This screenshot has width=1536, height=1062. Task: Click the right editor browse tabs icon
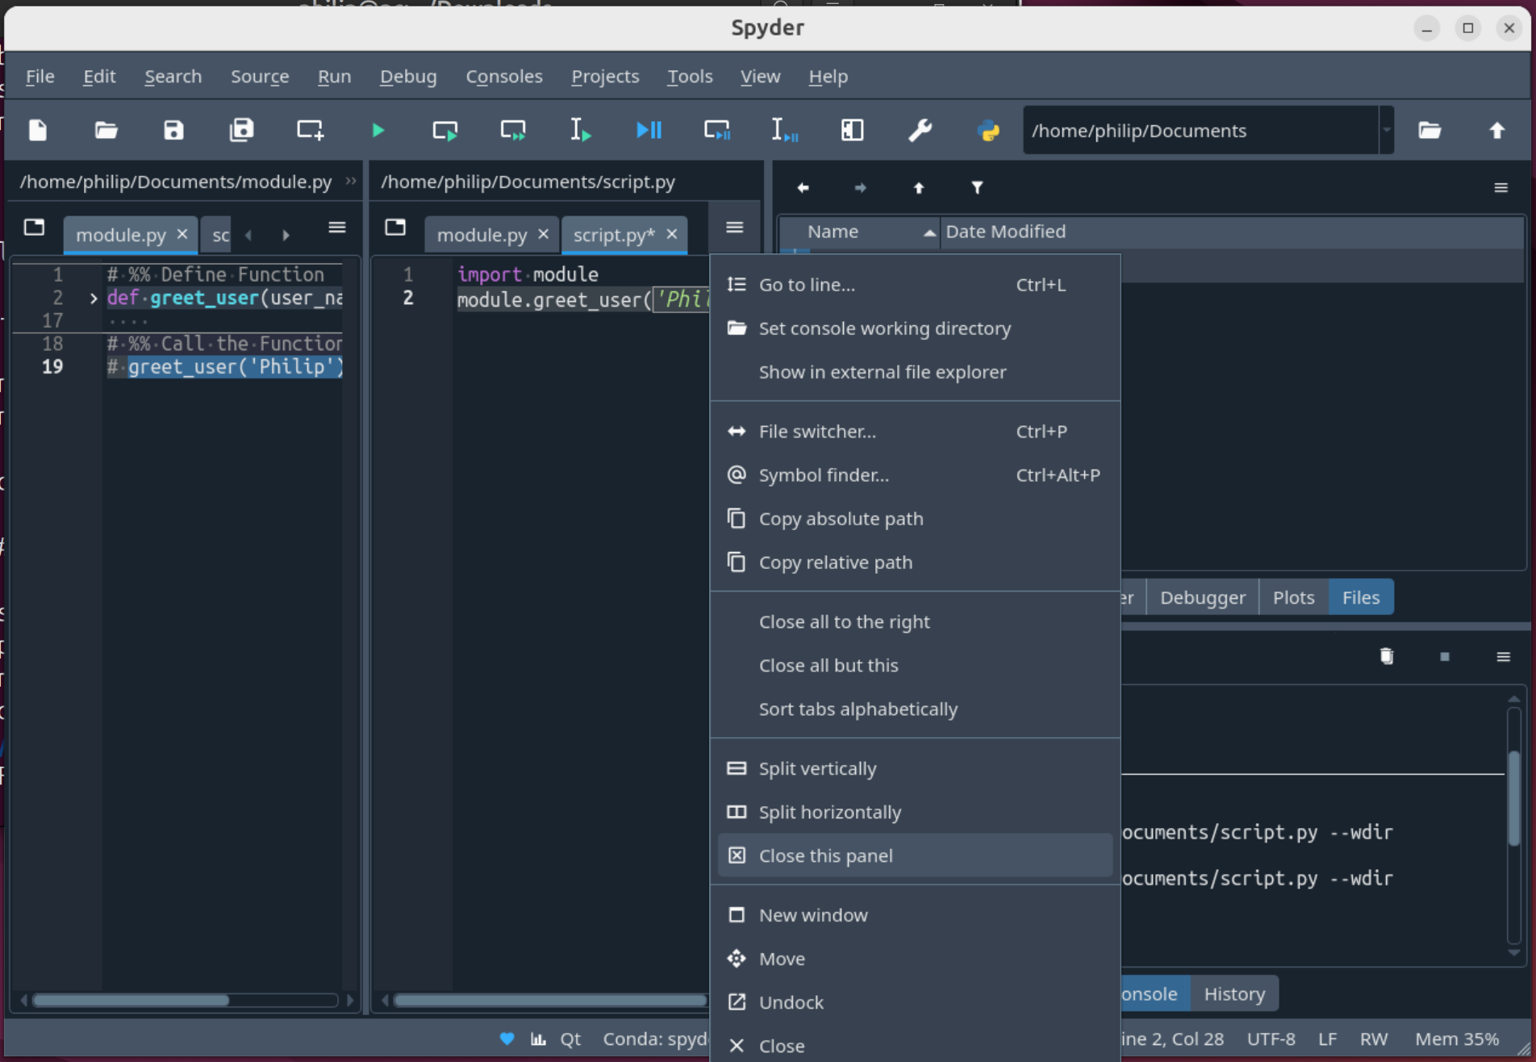pyautogui.click(x=395, y=228)
